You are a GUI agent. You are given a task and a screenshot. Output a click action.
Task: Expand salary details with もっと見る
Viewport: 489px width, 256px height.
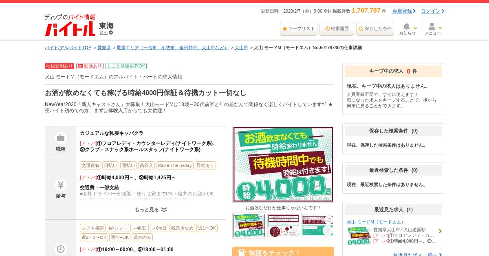151,210
